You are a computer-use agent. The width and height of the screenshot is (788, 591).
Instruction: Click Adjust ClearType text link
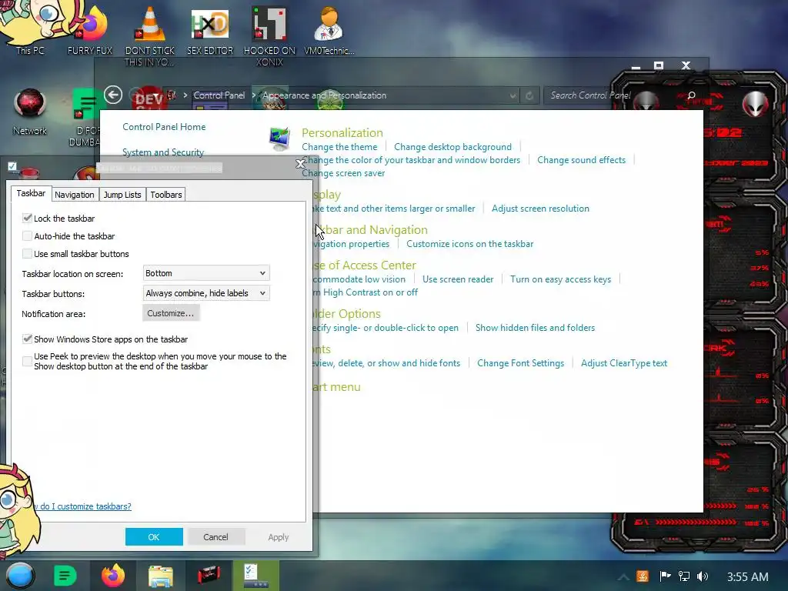[623, 363]
